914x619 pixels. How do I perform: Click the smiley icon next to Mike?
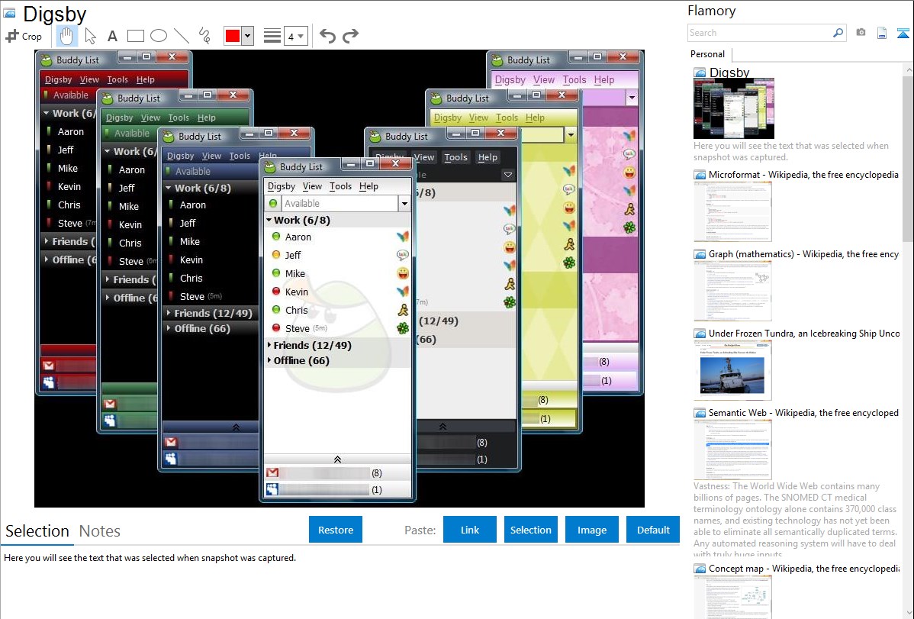click(402, 273)
